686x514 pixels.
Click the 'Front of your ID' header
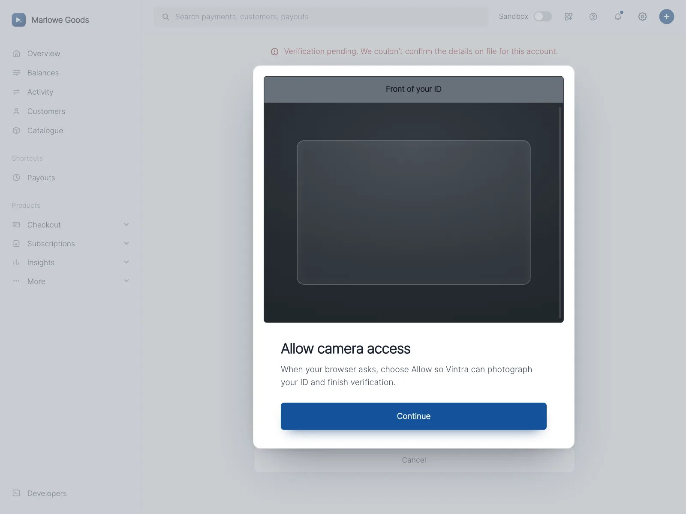click(x=414, y=89)
